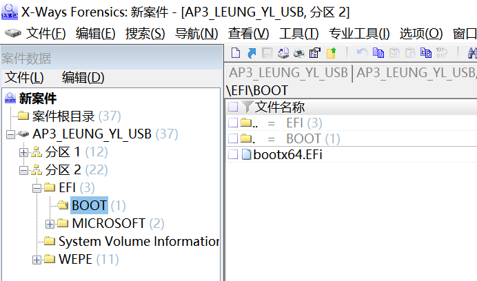Click the bootx64.EFi file icon
The width and height of the screenshot is (477, 281).
click(x=246, y=154)
